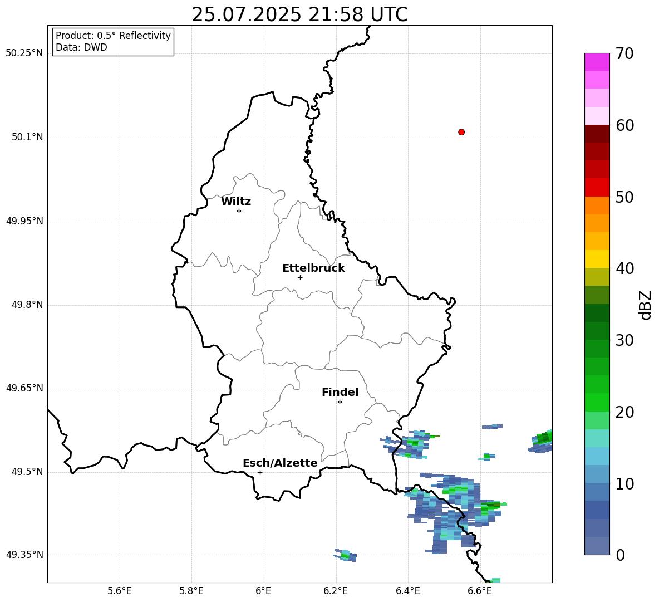Click the 40 colorbar tick label
Viewport: 659px width, 602px height.
click(x=624, y=268)
